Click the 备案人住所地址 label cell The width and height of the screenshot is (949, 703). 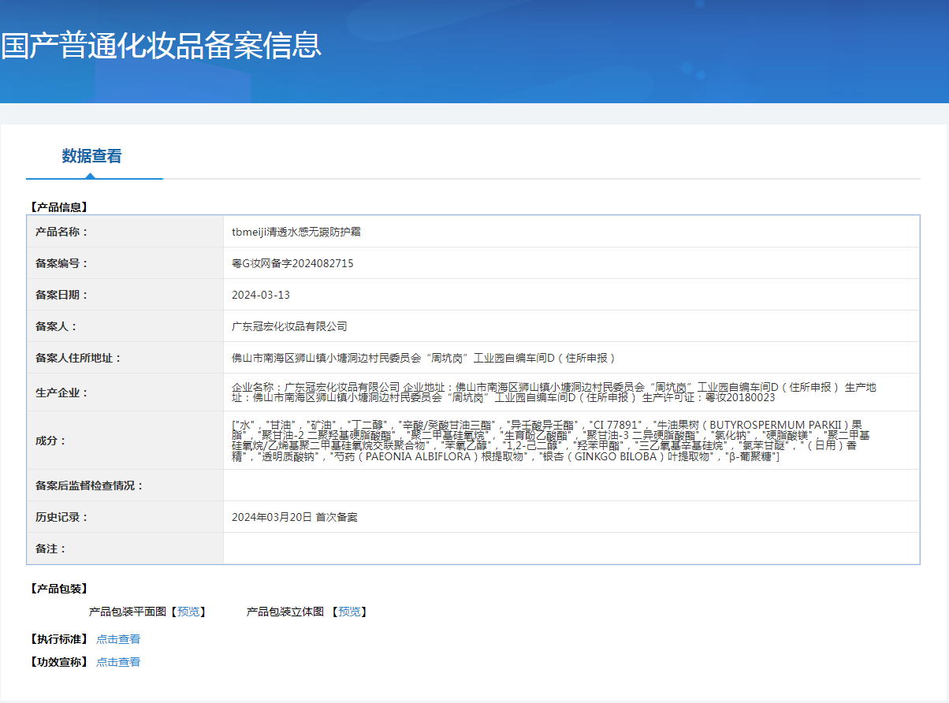point(125,358)
